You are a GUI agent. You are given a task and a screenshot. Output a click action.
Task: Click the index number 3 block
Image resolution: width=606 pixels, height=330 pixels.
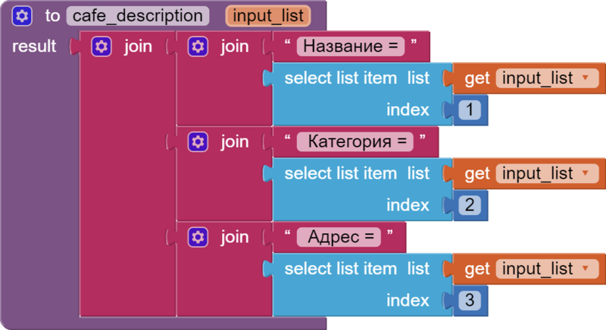469,300
